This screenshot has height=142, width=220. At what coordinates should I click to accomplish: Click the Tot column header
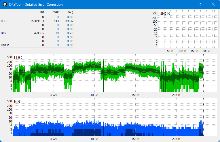(42, 12)
